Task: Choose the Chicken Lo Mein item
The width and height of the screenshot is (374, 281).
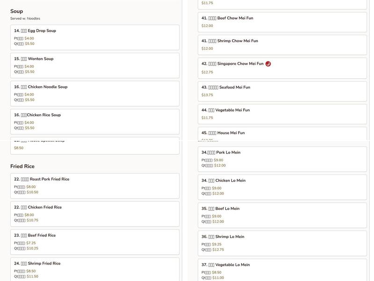Action: (282, 187)
